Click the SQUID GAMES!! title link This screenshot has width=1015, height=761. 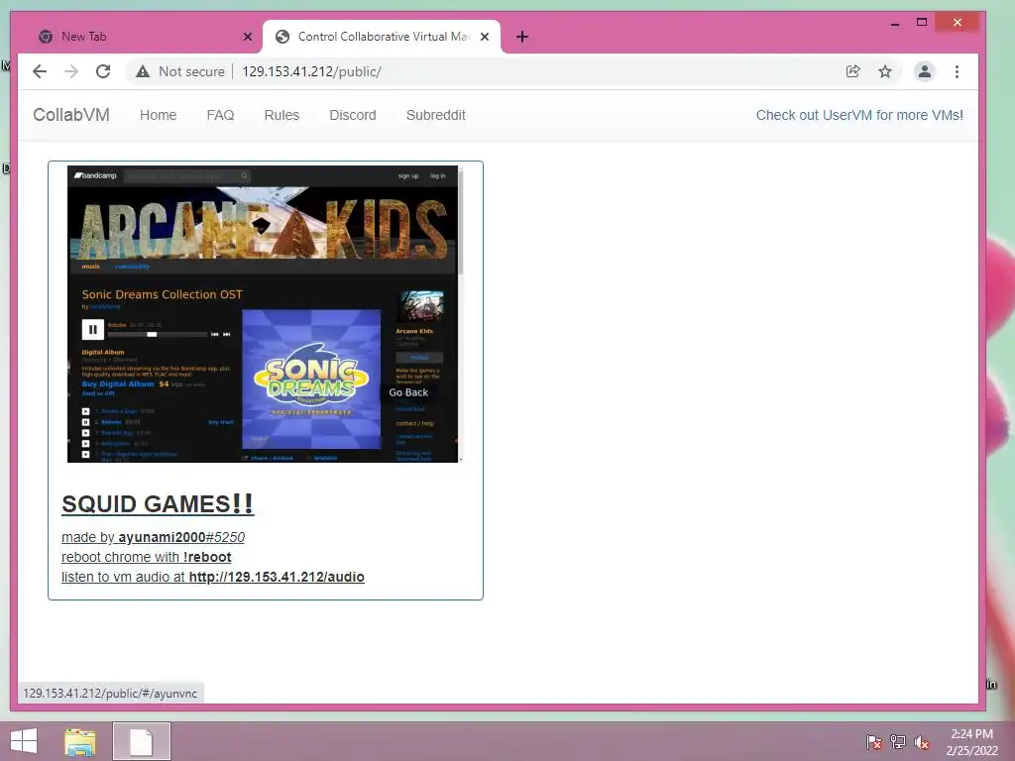[x=158, y=504]
